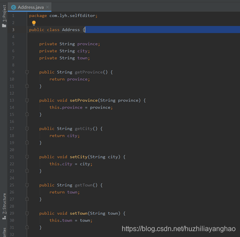Click the setCity method name

pyautogui.click(x=78, y=157)
